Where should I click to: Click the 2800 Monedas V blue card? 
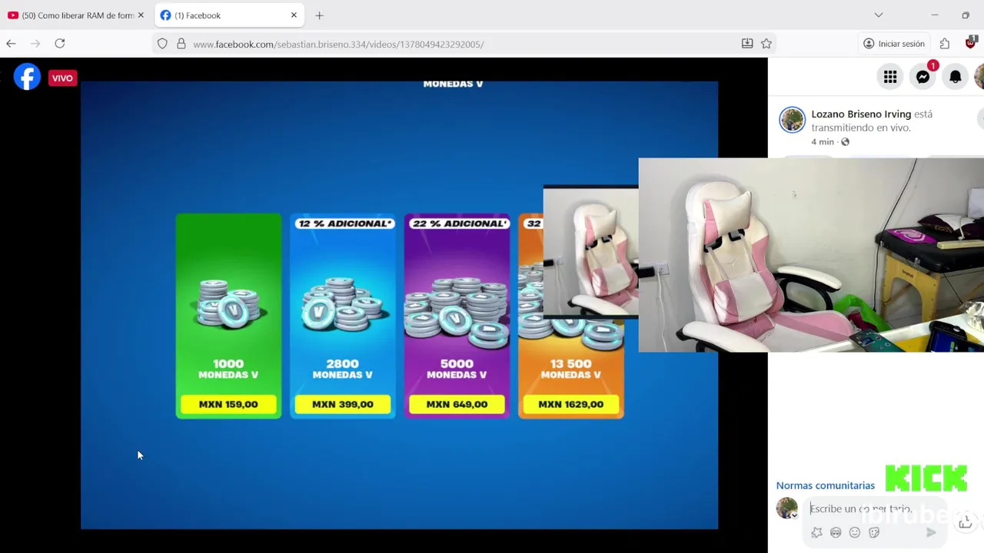click(343, 316)
